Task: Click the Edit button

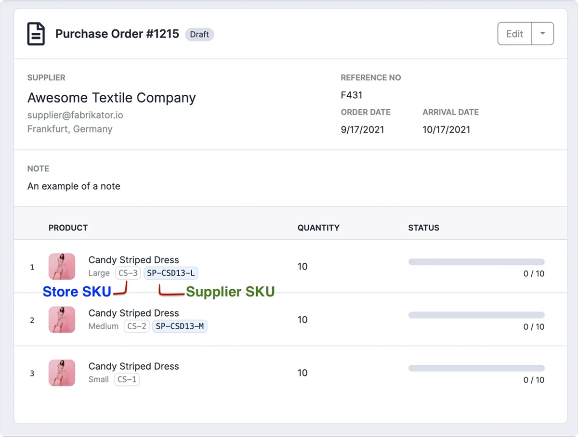Action: tap(514, 34)
